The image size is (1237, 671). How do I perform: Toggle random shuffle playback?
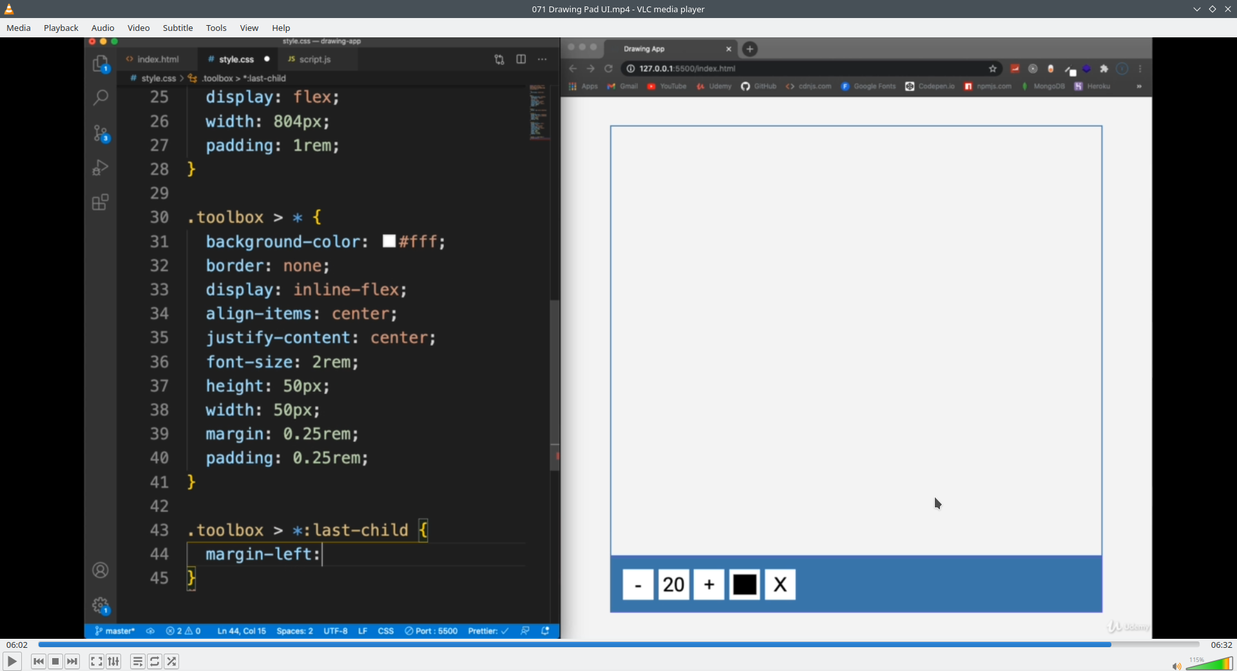click(171, 661)
